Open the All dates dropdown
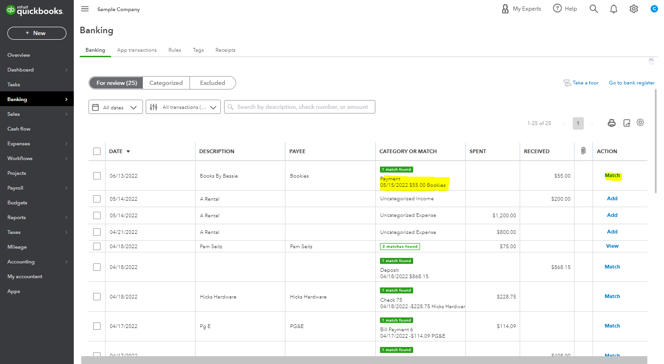The image size is (664, 364). click(115, 107)
